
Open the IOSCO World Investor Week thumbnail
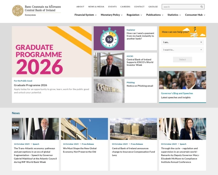point(109,65)
